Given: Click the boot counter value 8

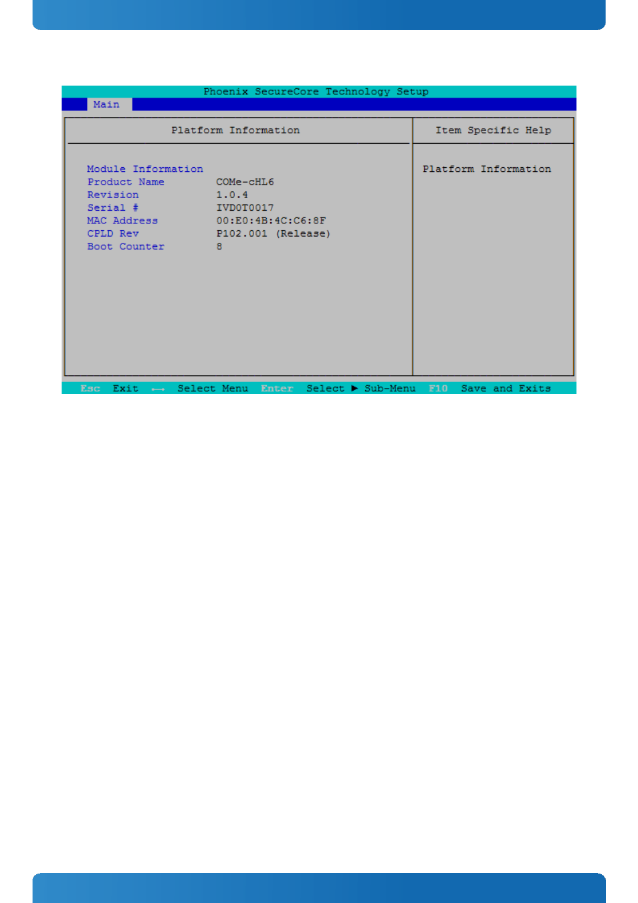Looking at the screenshot, I should [x=219, y=247].
